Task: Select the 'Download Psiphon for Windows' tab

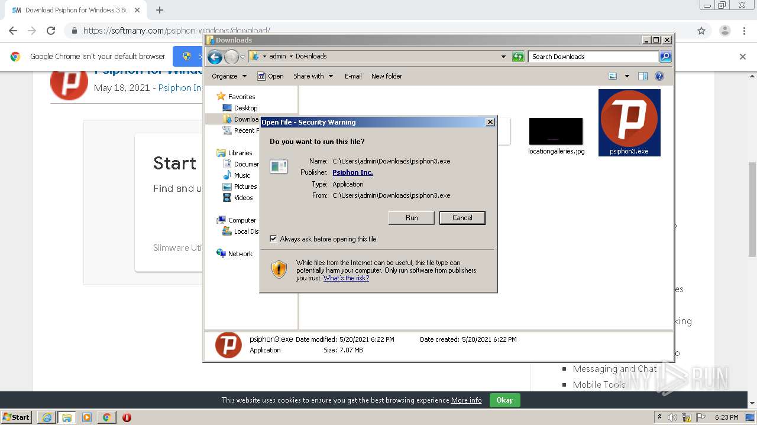Action: tap(77, 10)
